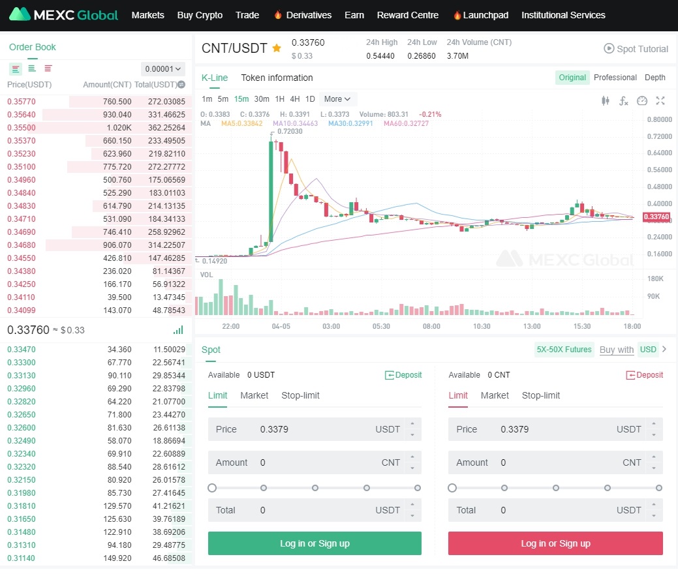This screenshot has width=678, height=574.
Task: Click the Derivatives flame icon
Action: click(278, 15)
